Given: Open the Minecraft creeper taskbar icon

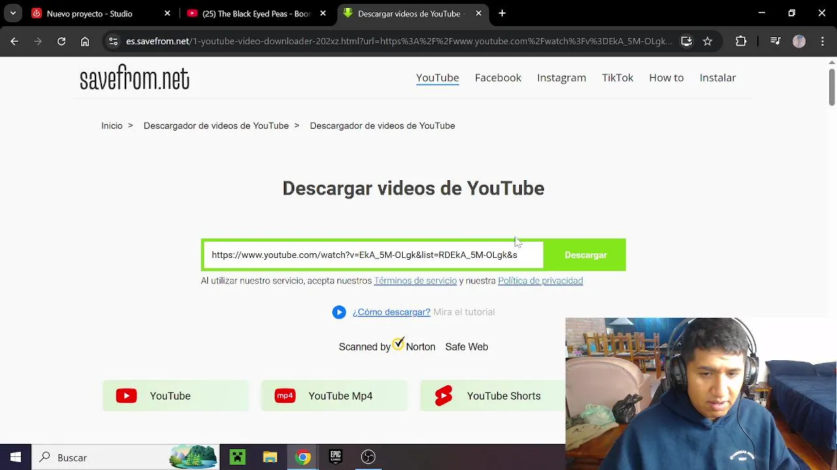Looking at the screenshot, I should (237, 457).
